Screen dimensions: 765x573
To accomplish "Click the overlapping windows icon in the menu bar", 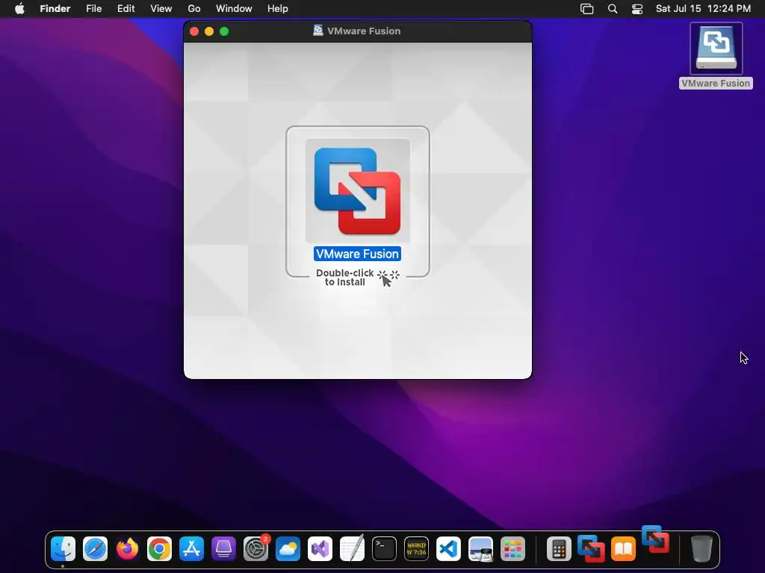I will (587, 9).
